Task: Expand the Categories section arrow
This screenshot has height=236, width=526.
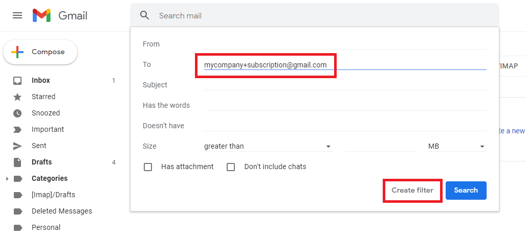Action: click(x=7, y=179)
